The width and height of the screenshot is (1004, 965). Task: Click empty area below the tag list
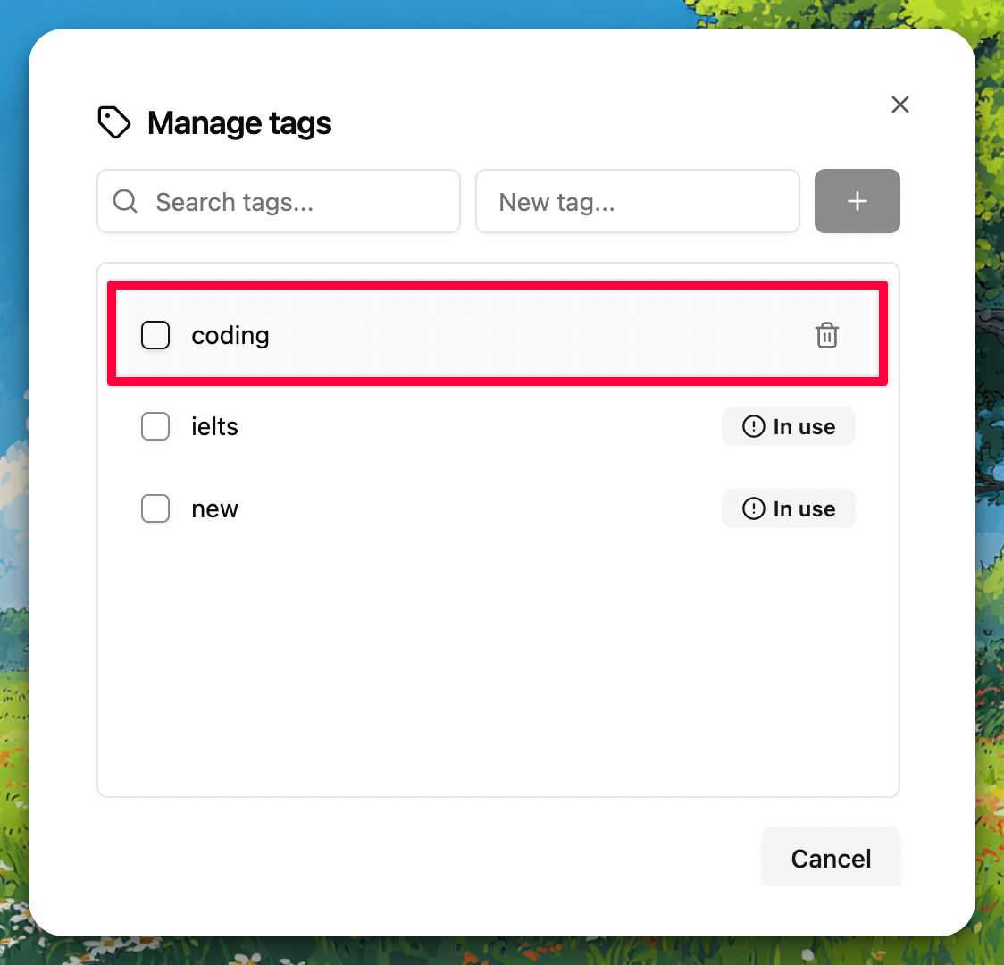click(498, 666)
